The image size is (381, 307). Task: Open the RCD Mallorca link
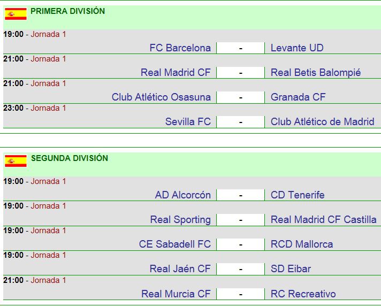click(x=302, y=244)
